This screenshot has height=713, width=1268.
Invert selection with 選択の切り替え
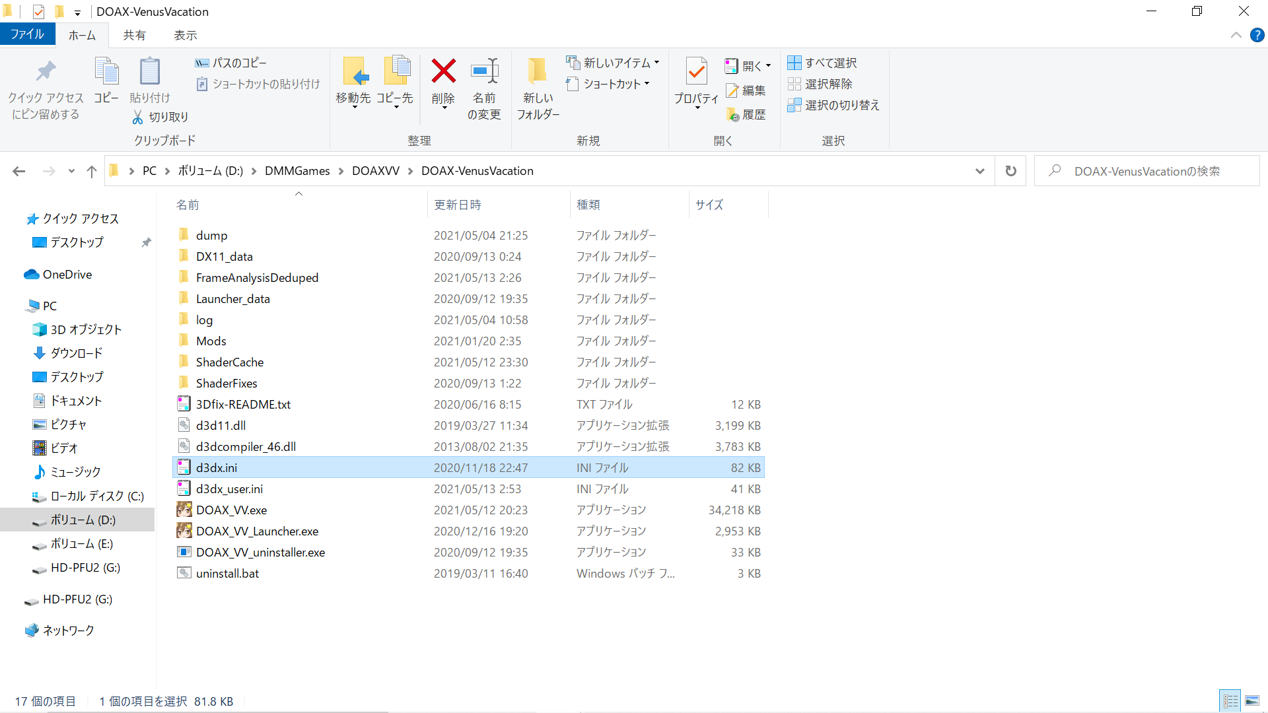click(833, 105)
